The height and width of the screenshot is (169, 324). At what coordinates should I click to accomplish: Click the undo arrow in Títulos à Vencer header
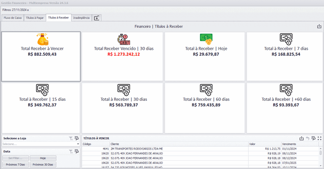[307, 138]
